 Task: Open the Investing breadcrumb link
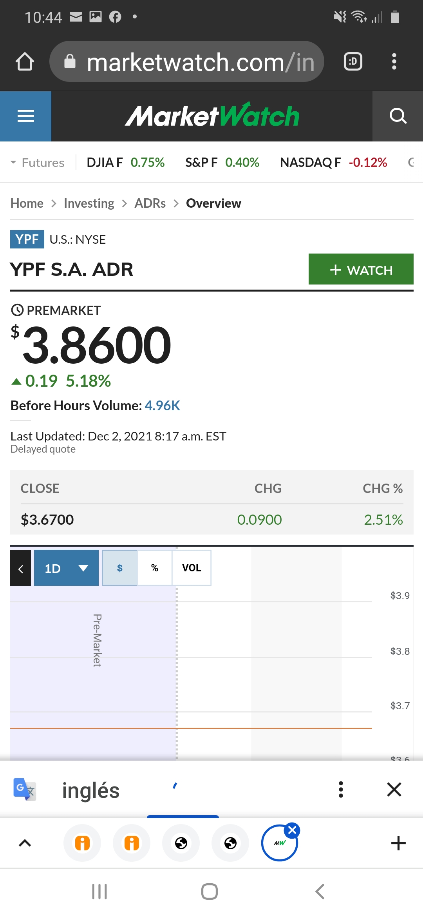[x=89, y=203]
